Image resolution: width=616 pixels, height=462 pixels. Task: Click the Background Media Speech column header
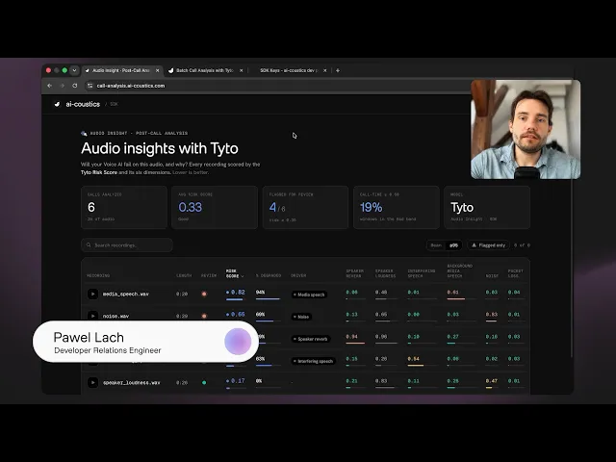(x=460, y=271)
